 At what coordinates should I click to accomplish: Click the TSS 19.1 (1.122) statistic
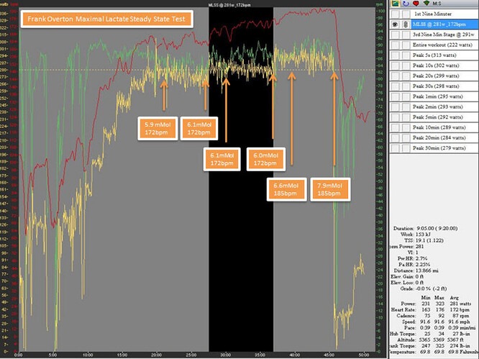(x=424, y=241)
